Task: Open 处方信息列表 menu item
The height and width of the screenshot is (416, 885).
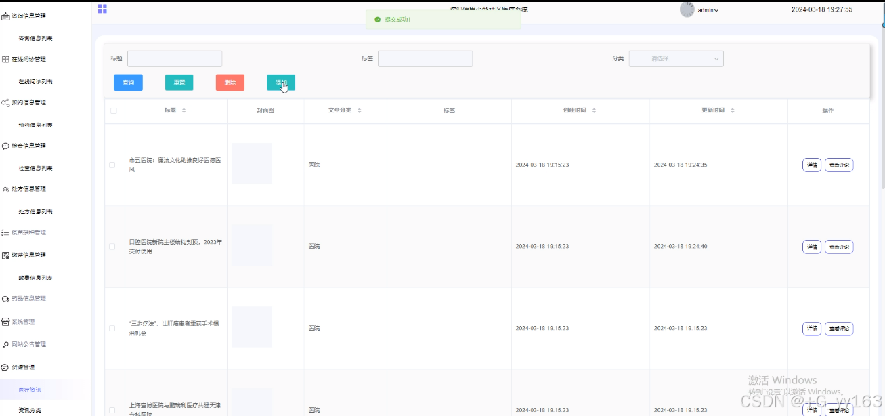Action: point(35,211)
